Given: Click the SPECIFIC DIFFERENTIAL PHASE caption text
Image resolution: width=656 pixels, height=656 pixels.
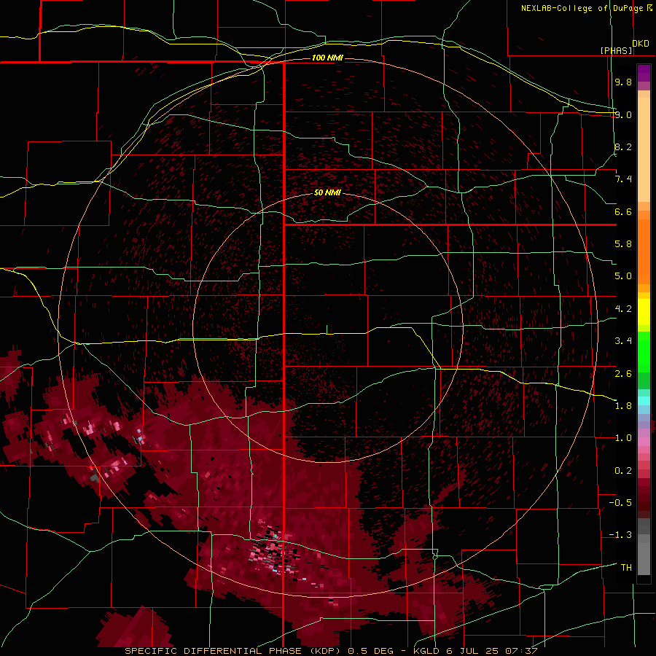Looking at the screenshot, I should (x=213, y=651).
